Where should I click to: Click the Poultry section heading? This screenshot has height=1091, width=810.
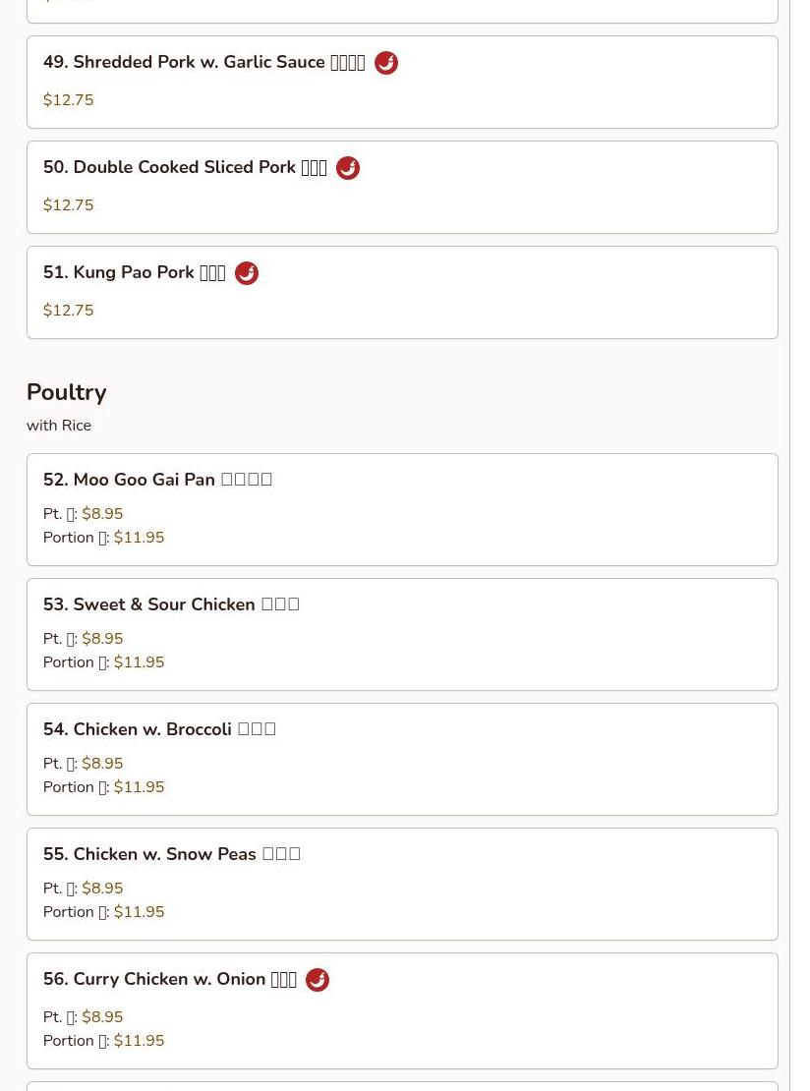coord(67,392)
